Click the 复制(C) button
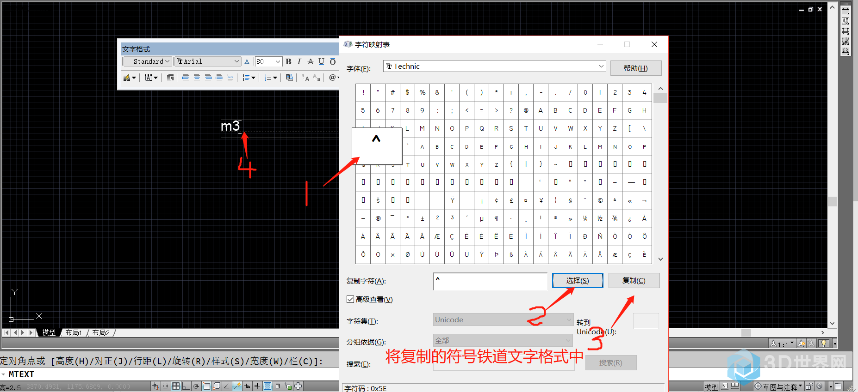The height and width of the screenshot is (392, 858). (634, 280)
